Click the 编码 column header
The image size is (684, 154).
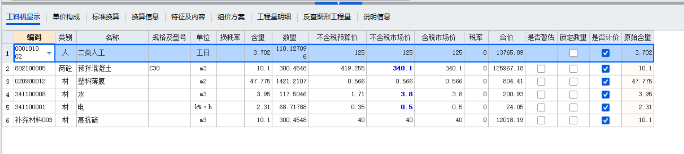pos(35,37)
